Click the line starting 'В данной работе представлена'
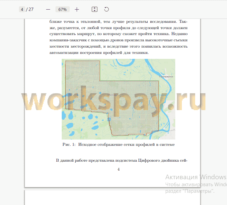The image size is (227, 205). point(121,160)
